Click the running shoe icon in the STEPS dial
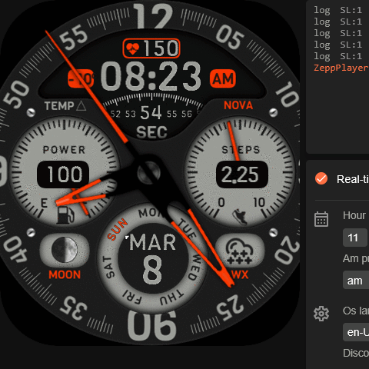The width and height of the screenshot is (369, 369). pyautogui.click(x=240, y=217)
